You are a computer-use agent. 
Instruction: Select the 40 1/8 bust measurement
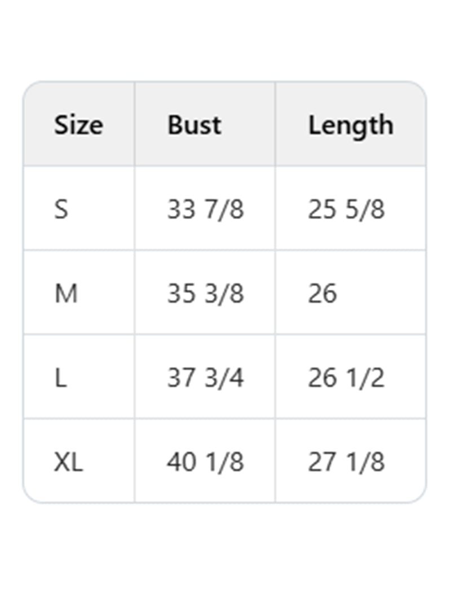coord(205,462)
